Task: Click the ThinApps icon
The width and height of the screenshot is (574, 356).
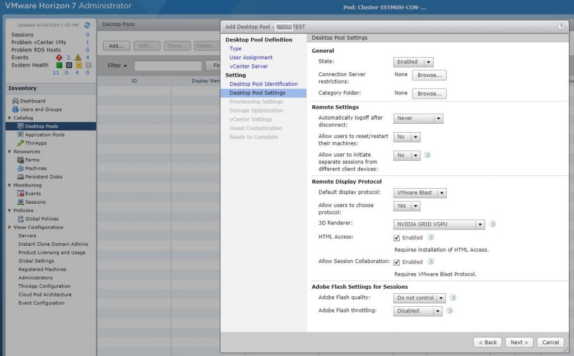Action: pos(21,143)
